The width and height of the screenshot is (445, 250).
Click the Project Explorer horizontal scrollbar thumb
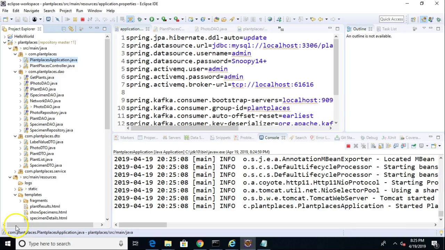pyautogui.click(x=50, y=225)
